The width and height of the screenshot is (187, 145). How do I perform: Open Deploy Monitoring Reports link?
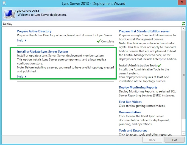pyautogui.click(x=138, y=87)
